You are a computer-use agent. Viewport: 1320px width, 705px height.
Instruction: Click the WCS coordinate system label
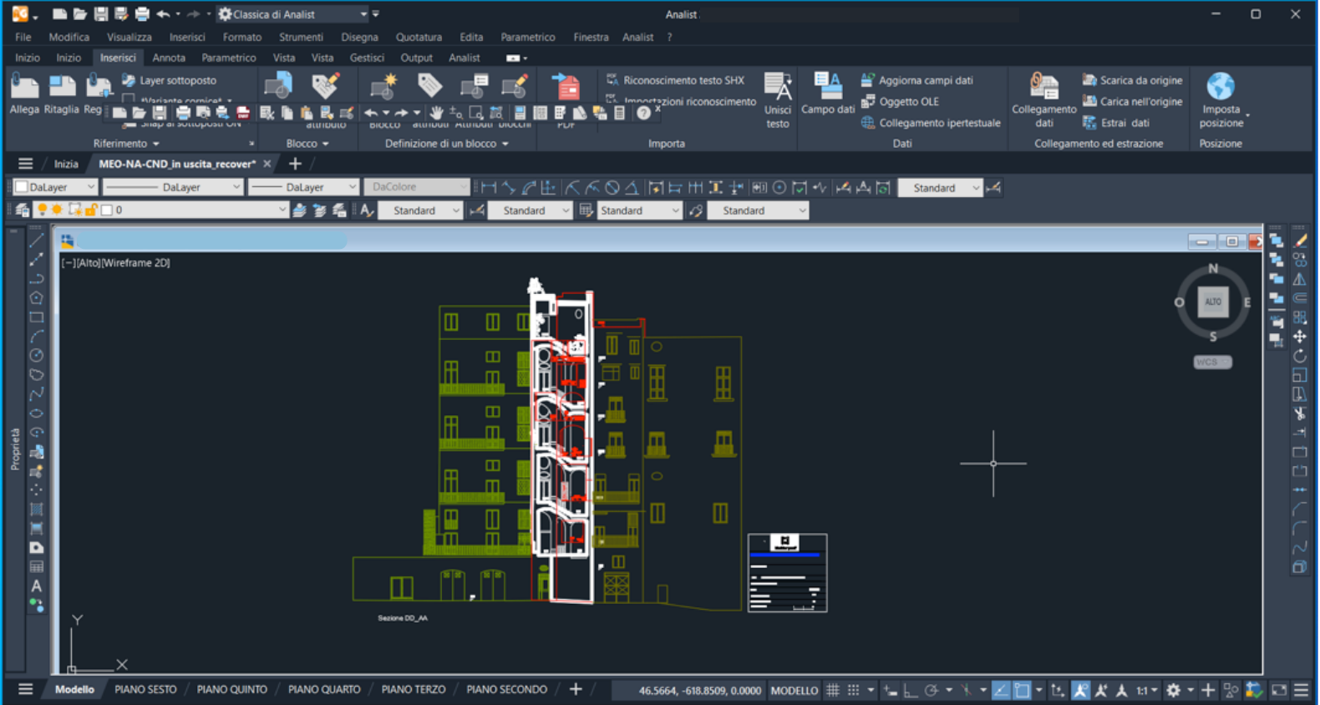pyautogui.click(x=1212, y=363)
